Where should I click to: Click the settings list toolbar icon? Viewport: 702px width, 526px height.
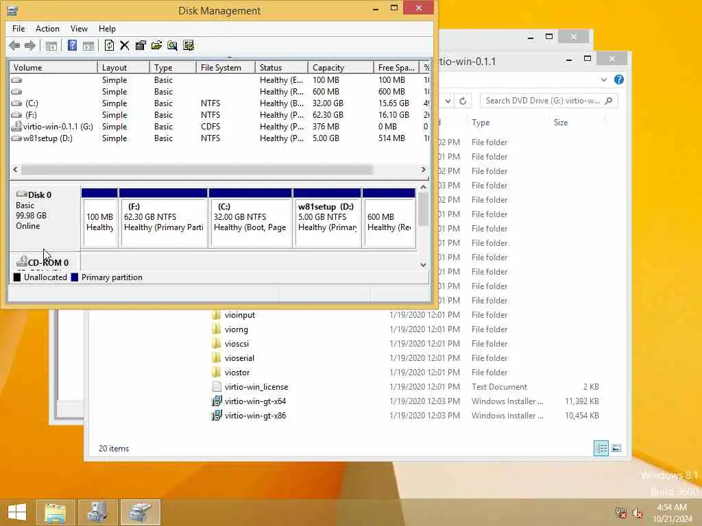189,45
